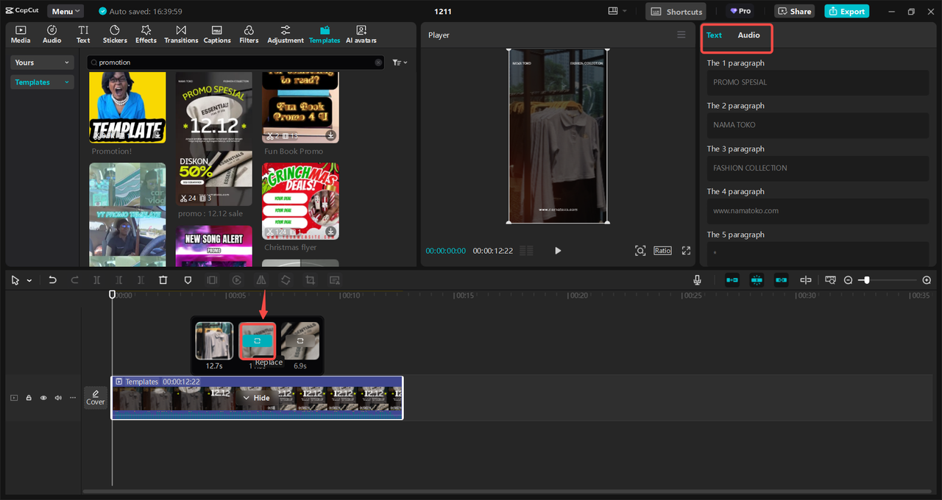Select the crop tool in timeline toolbar
Viewport: 942px width, 500px height.
point(310,280)
